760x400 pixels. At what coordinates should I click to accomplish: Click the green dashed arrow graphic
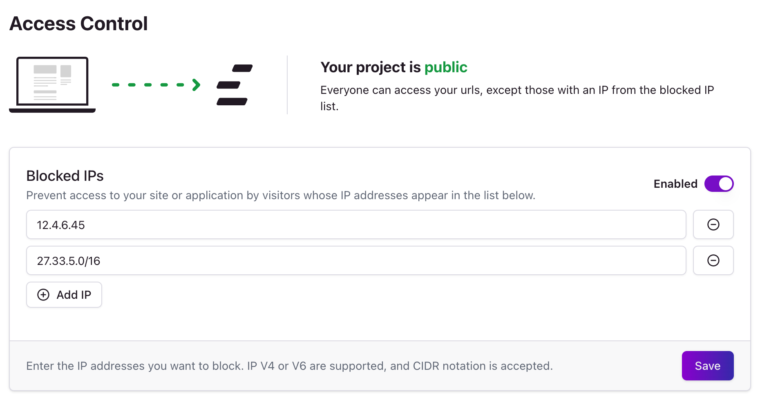(156, 84)
